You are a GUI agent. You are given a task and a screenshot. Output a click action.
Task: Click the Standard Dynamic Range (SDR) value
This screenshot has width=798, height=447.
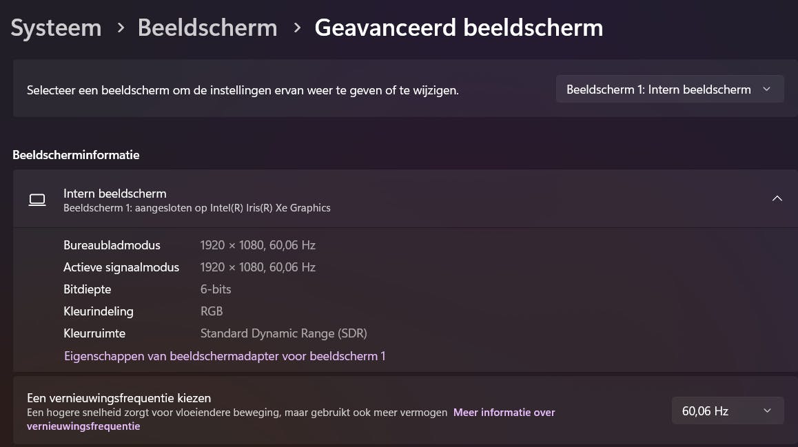click(283, 333)
